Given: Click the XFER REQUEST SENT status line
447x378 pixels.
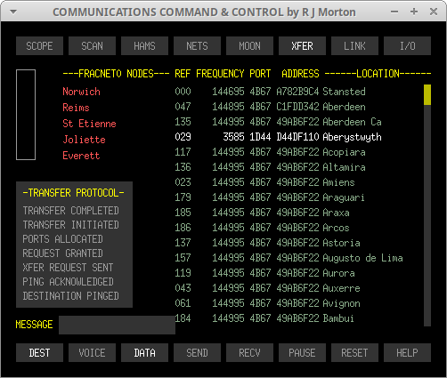Looking at the screenshot, I should tap(68, 268).
